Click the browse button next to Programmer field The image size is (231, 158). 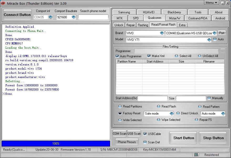[x=223, y=51]
